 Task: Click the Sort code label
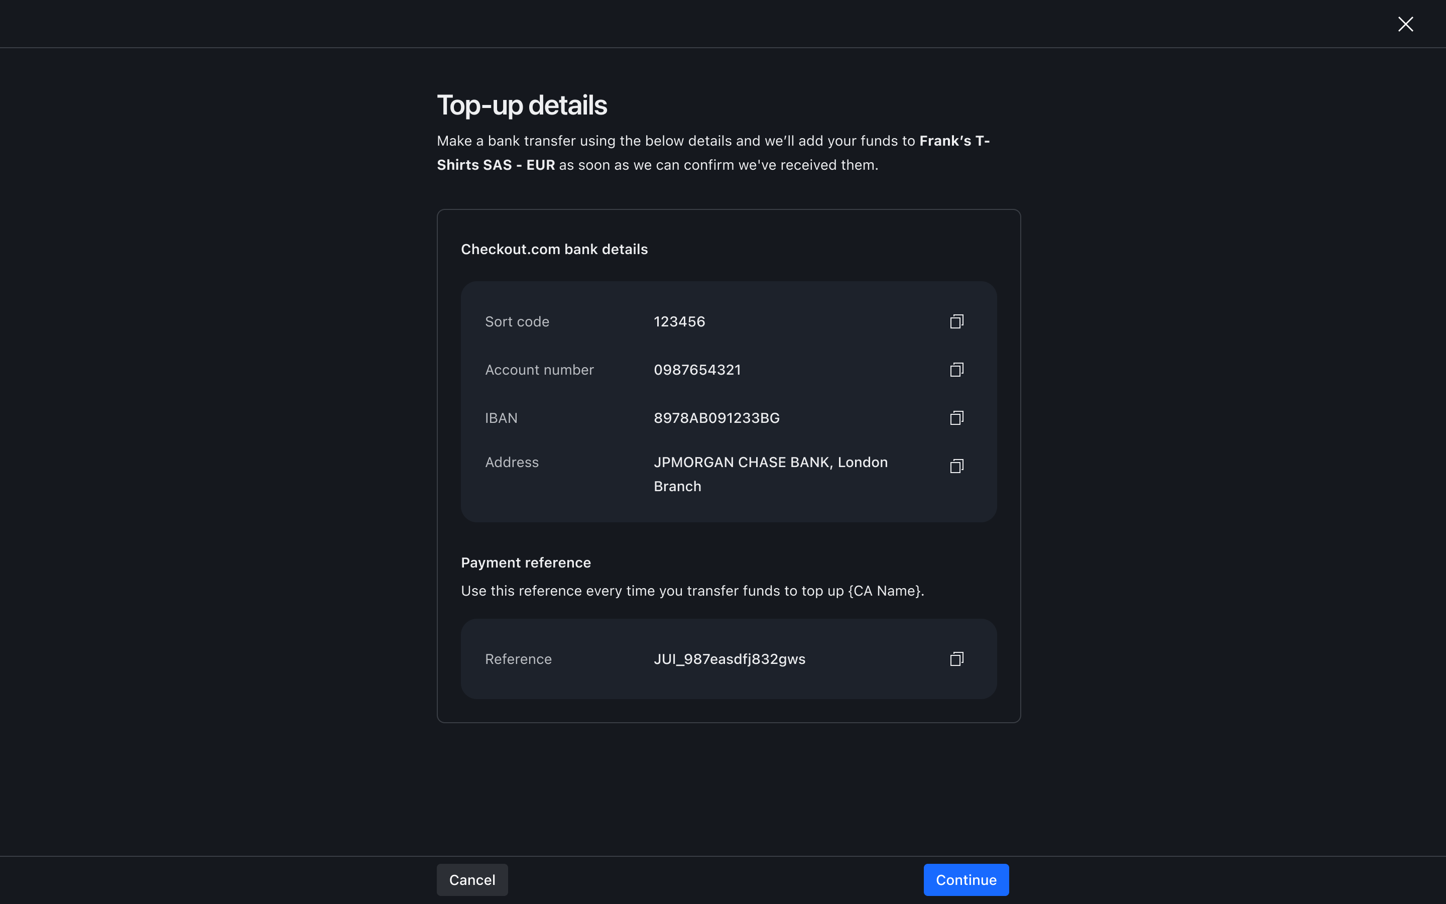(517, 321)
